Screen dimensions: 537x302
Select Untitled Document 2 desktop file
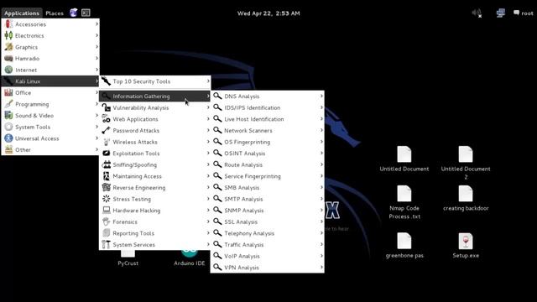pos(466,163)
